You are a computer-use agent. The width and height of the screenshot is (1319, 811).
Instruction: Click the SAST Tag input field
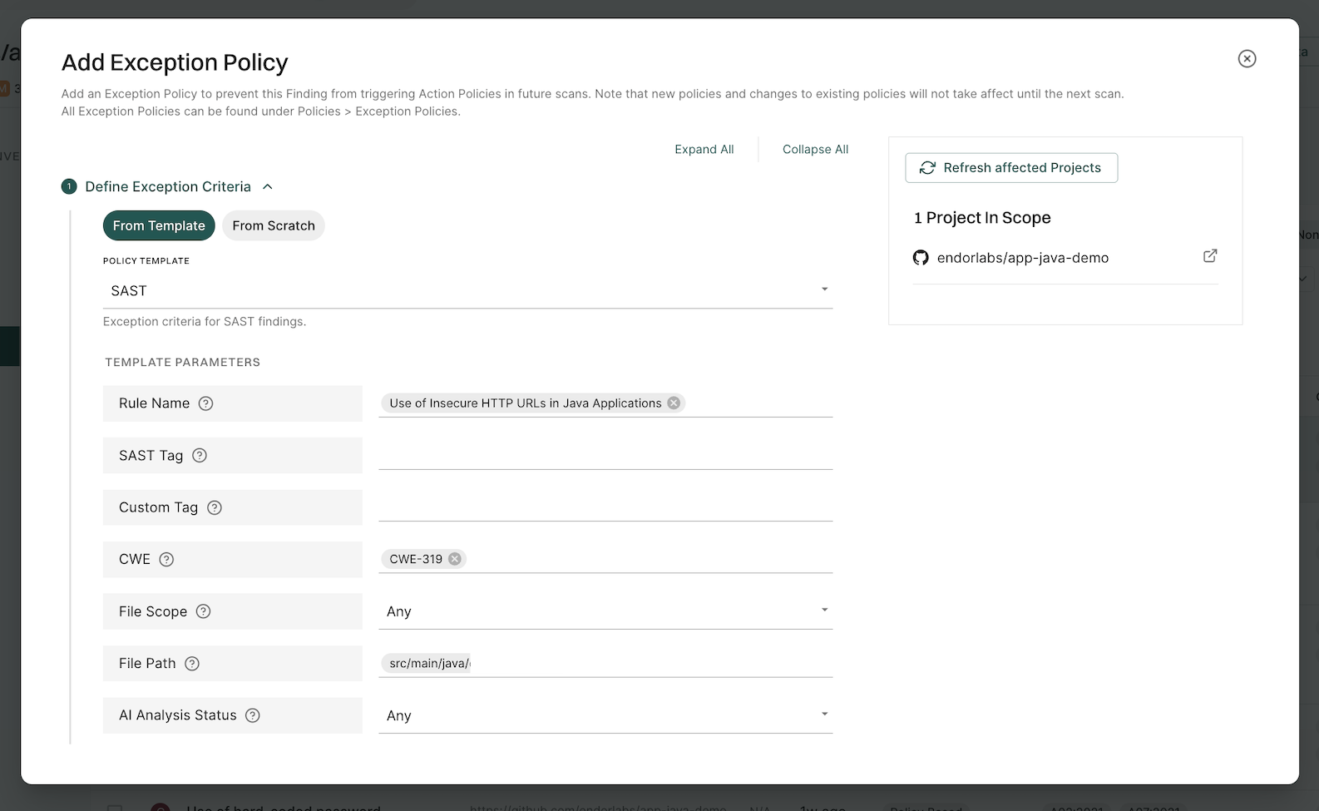pos(605,455)
